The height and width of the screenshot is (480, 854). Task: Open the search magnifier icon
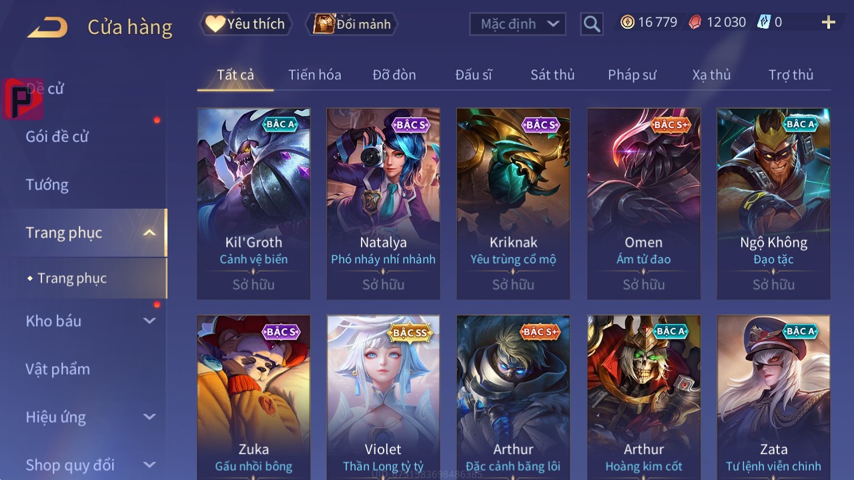[x=592, y=24]
